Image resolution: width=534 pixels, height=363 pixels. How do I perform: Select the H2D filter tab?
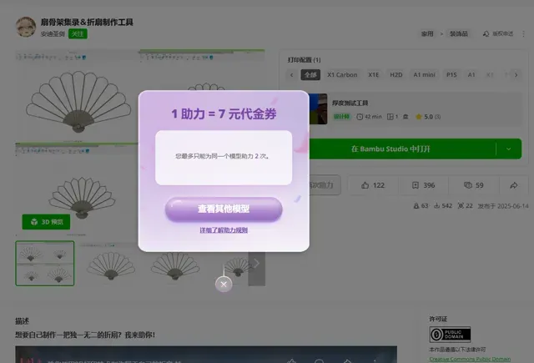396,74
